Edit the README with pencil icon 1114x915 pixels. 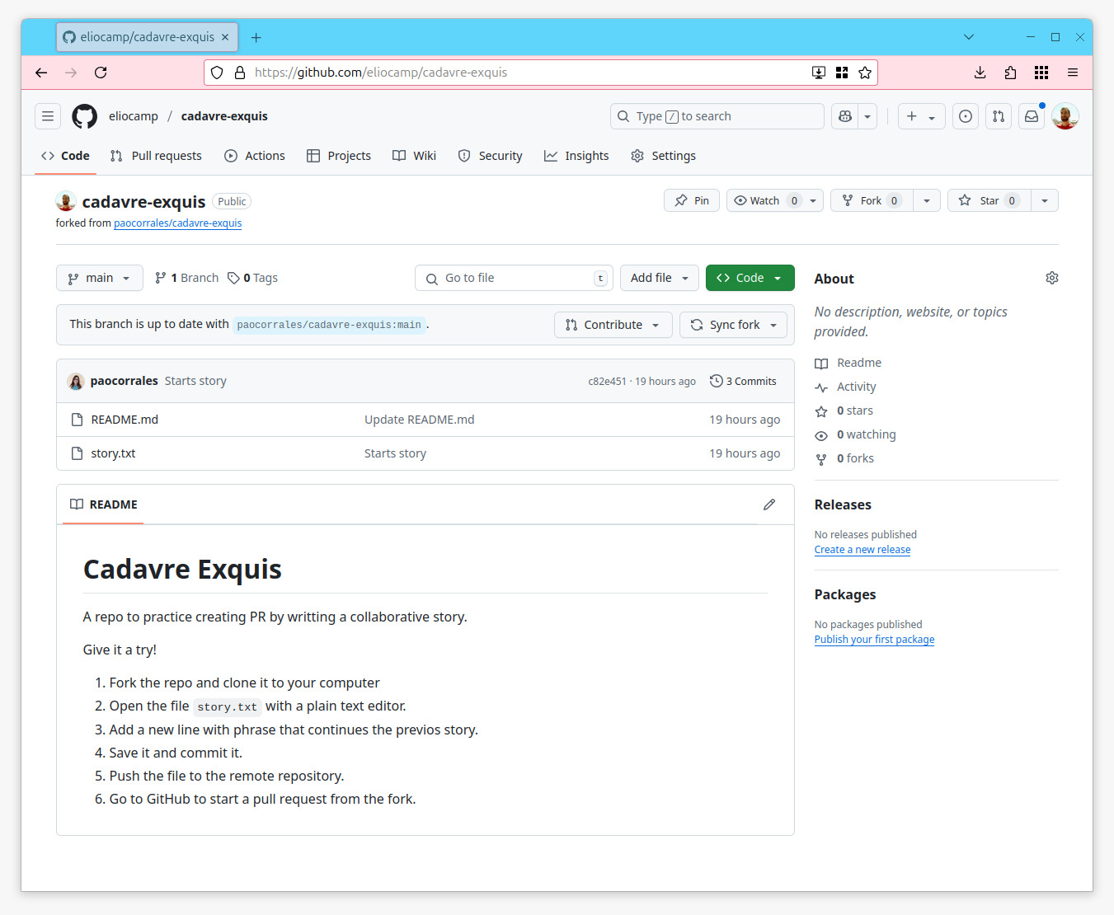coord(769,504)
